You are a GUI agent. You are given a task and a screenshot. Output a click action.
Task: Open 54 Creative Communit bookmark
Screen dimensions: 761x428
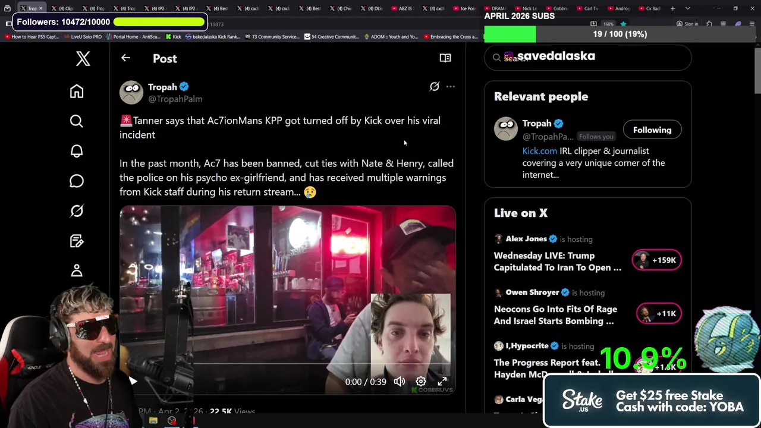[332, 37]
